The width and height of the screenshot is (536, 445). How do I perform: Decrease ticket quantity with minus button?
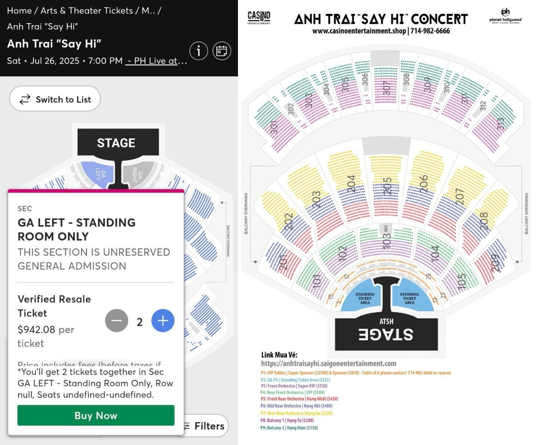coord(117,321)
